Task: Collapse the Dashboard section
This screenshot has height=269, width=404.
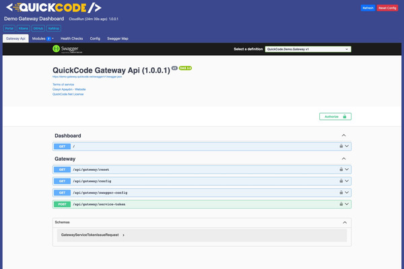Action: 343,135
